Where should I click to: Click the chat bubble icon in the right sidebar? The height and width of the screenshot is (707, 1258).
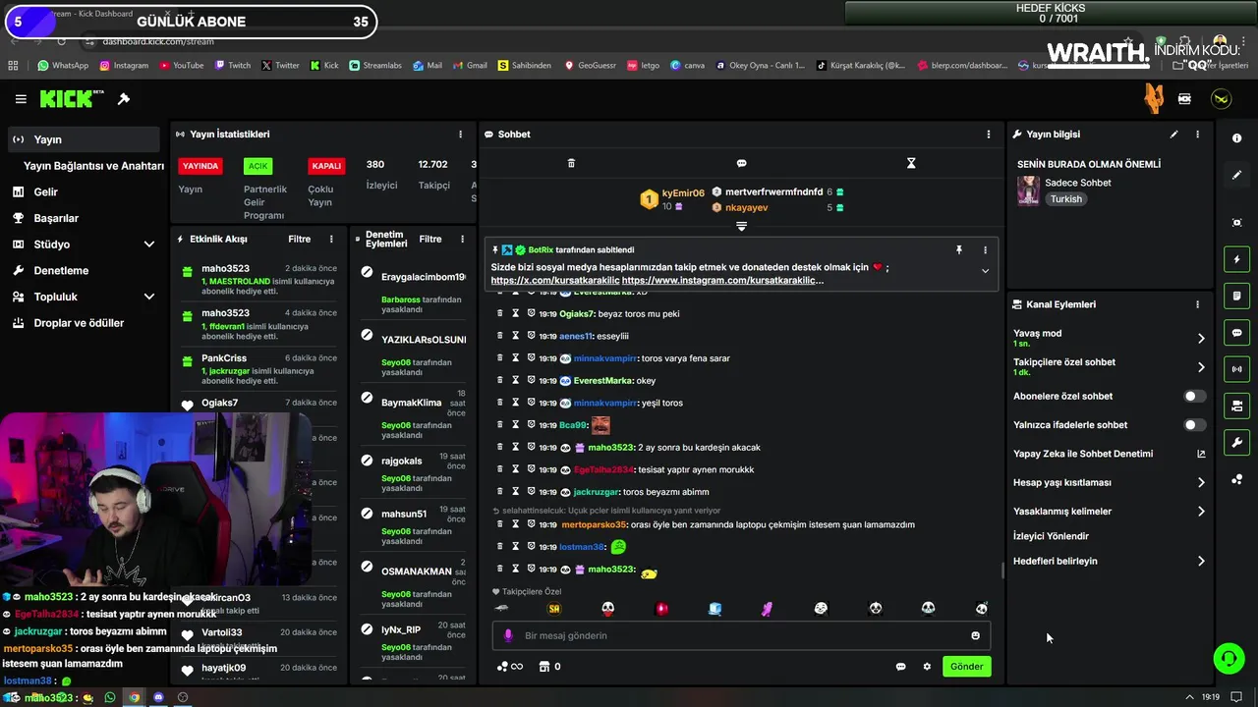pyautogui.click(x=1236, y=333)
